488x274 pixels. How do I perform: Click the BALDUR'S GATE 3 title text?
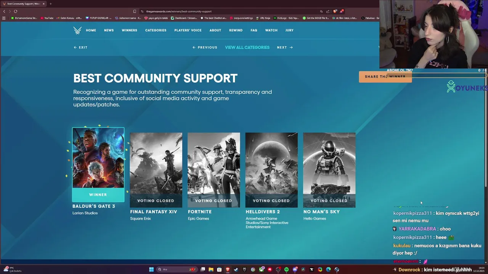click(93, 206)
